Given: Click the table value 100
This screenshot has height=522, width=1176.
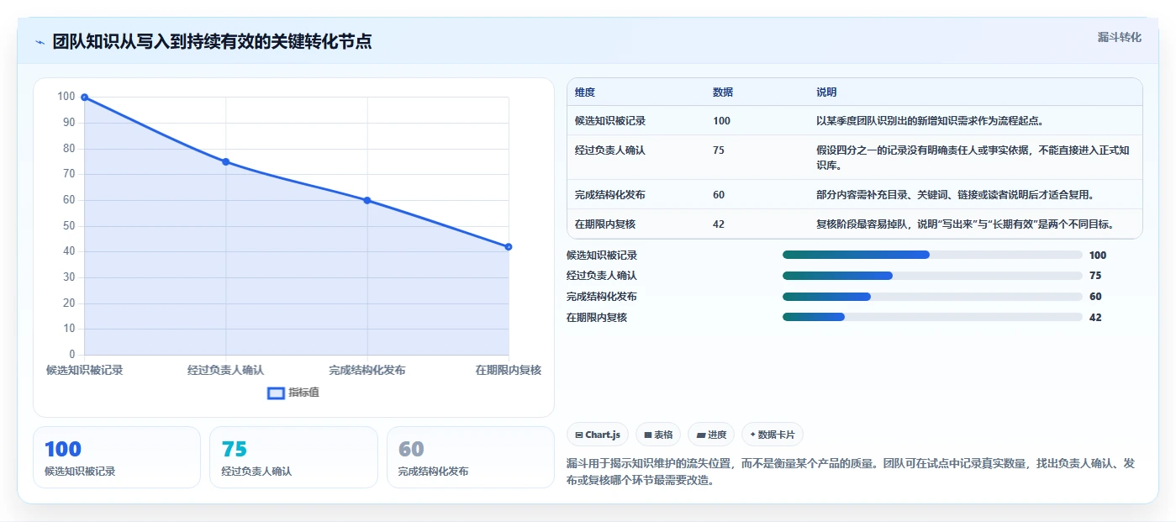Looking at the screenshot, I should click(721, 121).
